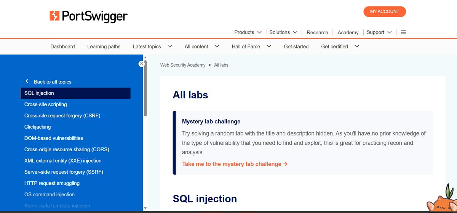
Task: Go to Learning paths
Action: point(104,46)
